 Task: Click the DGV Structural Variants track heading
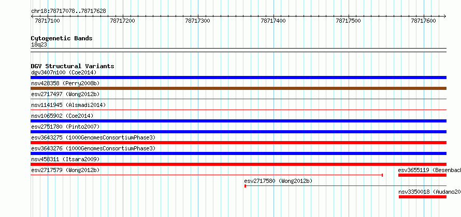[73, 66]
